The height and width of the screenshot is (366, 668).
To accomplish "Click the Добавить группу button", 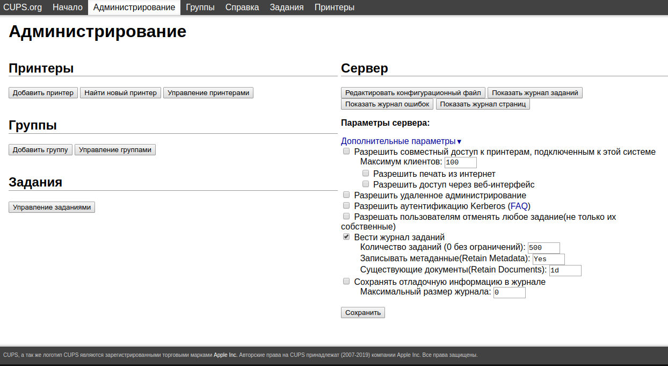I will 40,150.
